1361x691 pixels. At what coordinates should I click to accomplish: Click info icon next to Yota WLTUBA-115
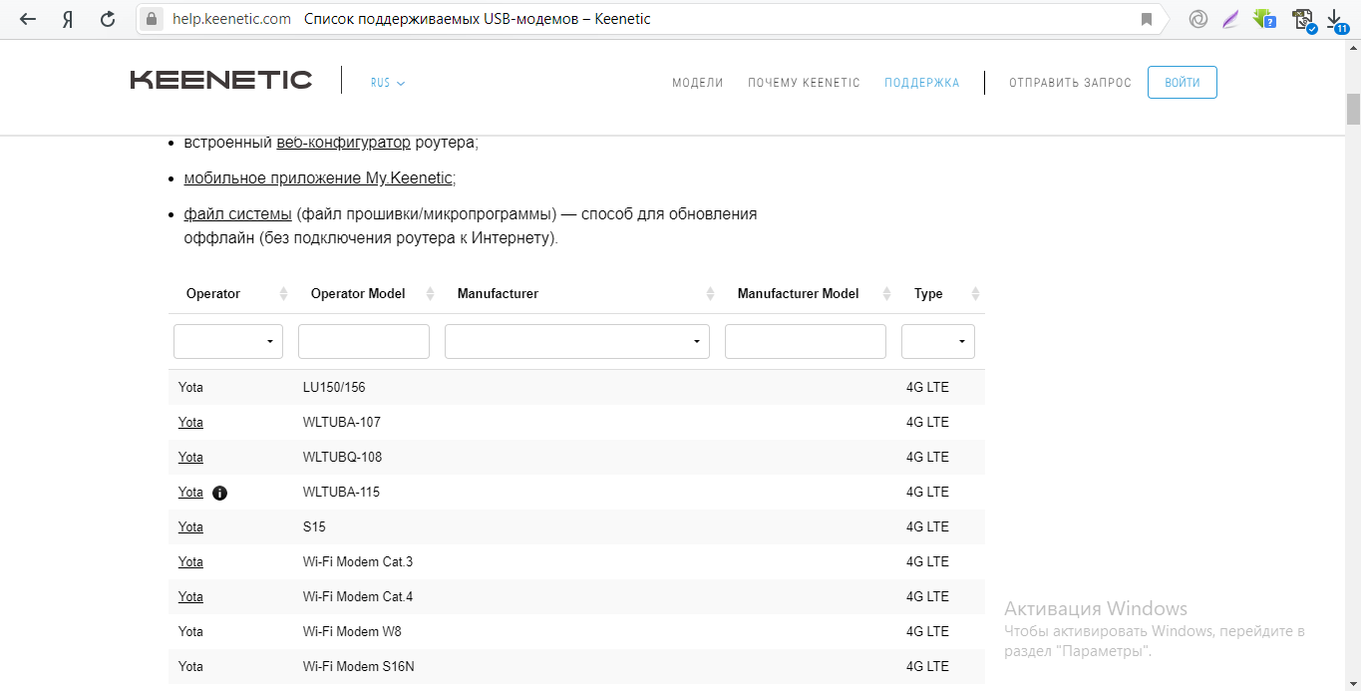(x=220, y=493)
